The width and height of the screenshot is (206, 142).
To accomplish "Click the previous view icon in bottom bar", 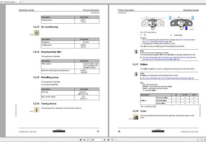I will [x=112, y=140].
